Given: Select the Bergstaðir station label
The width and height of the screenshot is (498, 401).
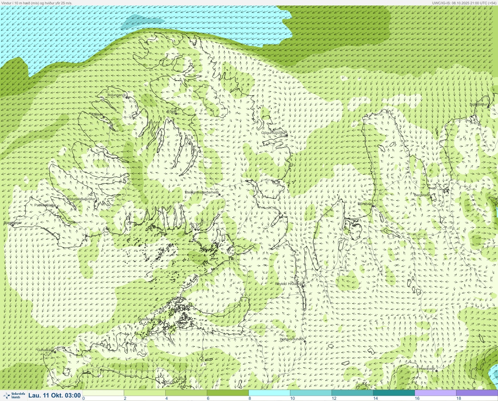Looking at the screenshot, I should (x=422, y=195).
